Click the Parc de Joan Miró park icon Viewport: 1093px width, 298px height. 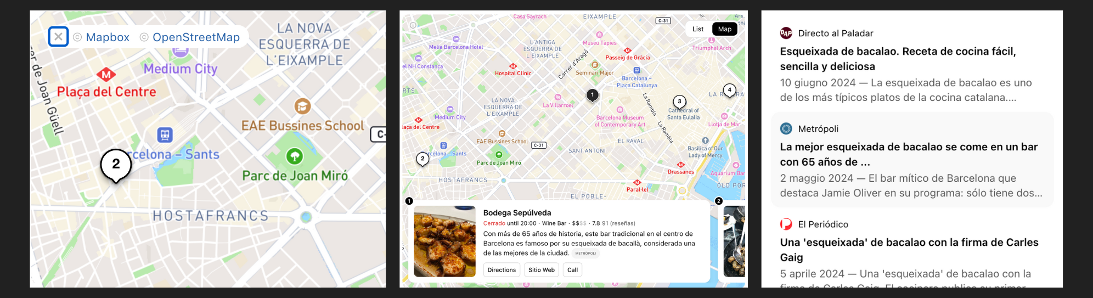coord(295,156)
